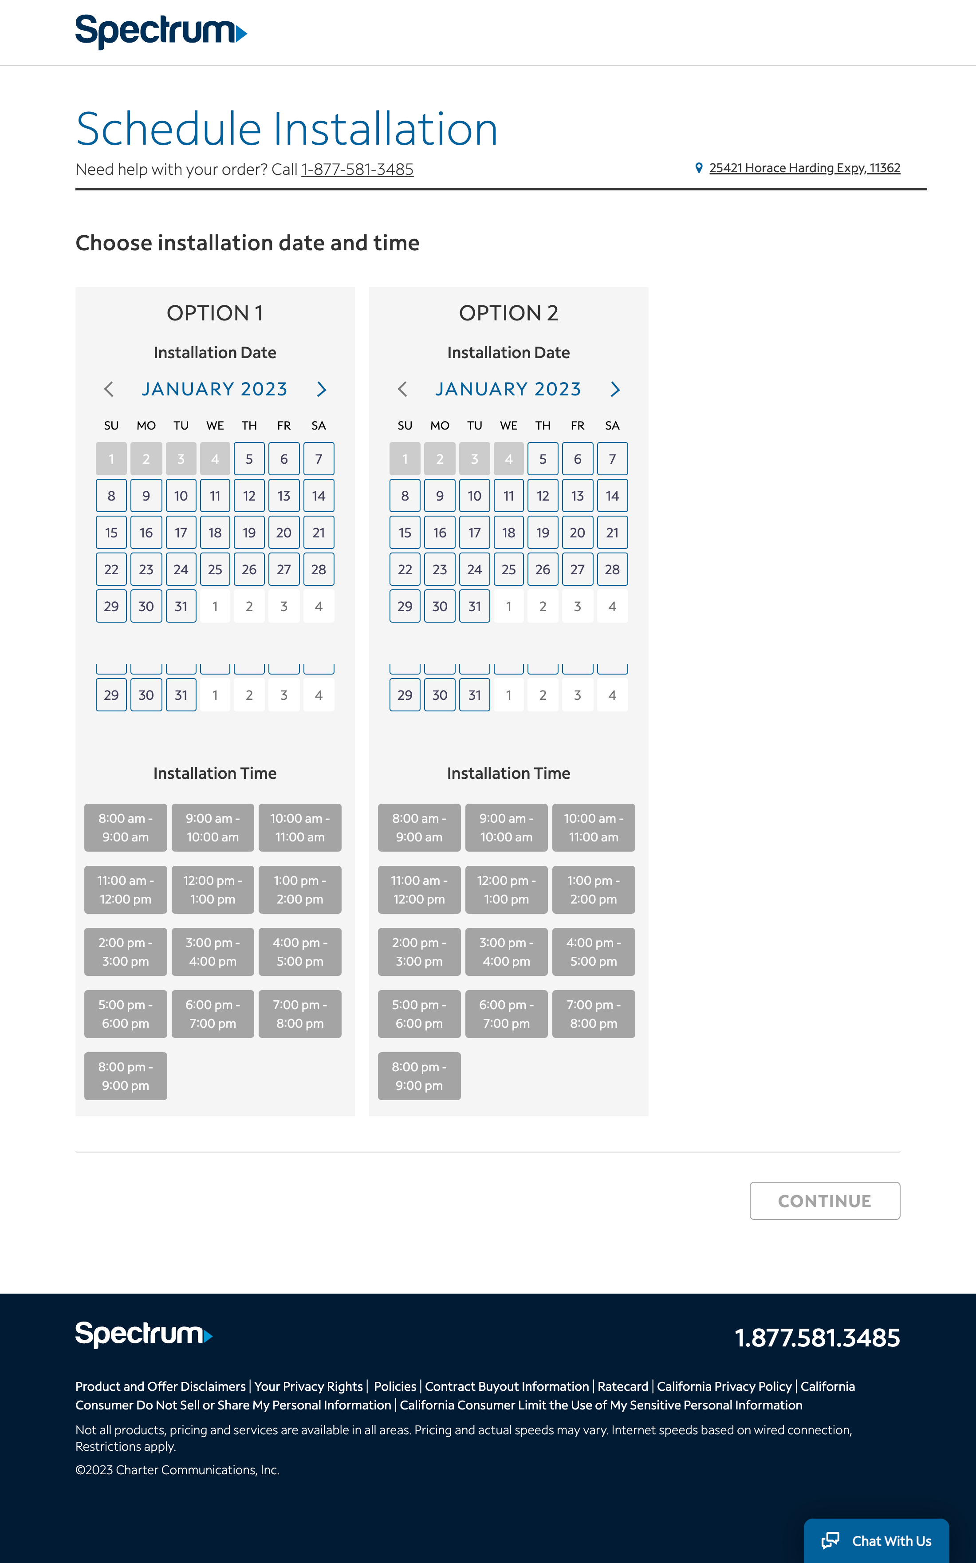Open Your Privacy Rights footer link
The image size is (976, 1563).
[x=309, y=1386]
